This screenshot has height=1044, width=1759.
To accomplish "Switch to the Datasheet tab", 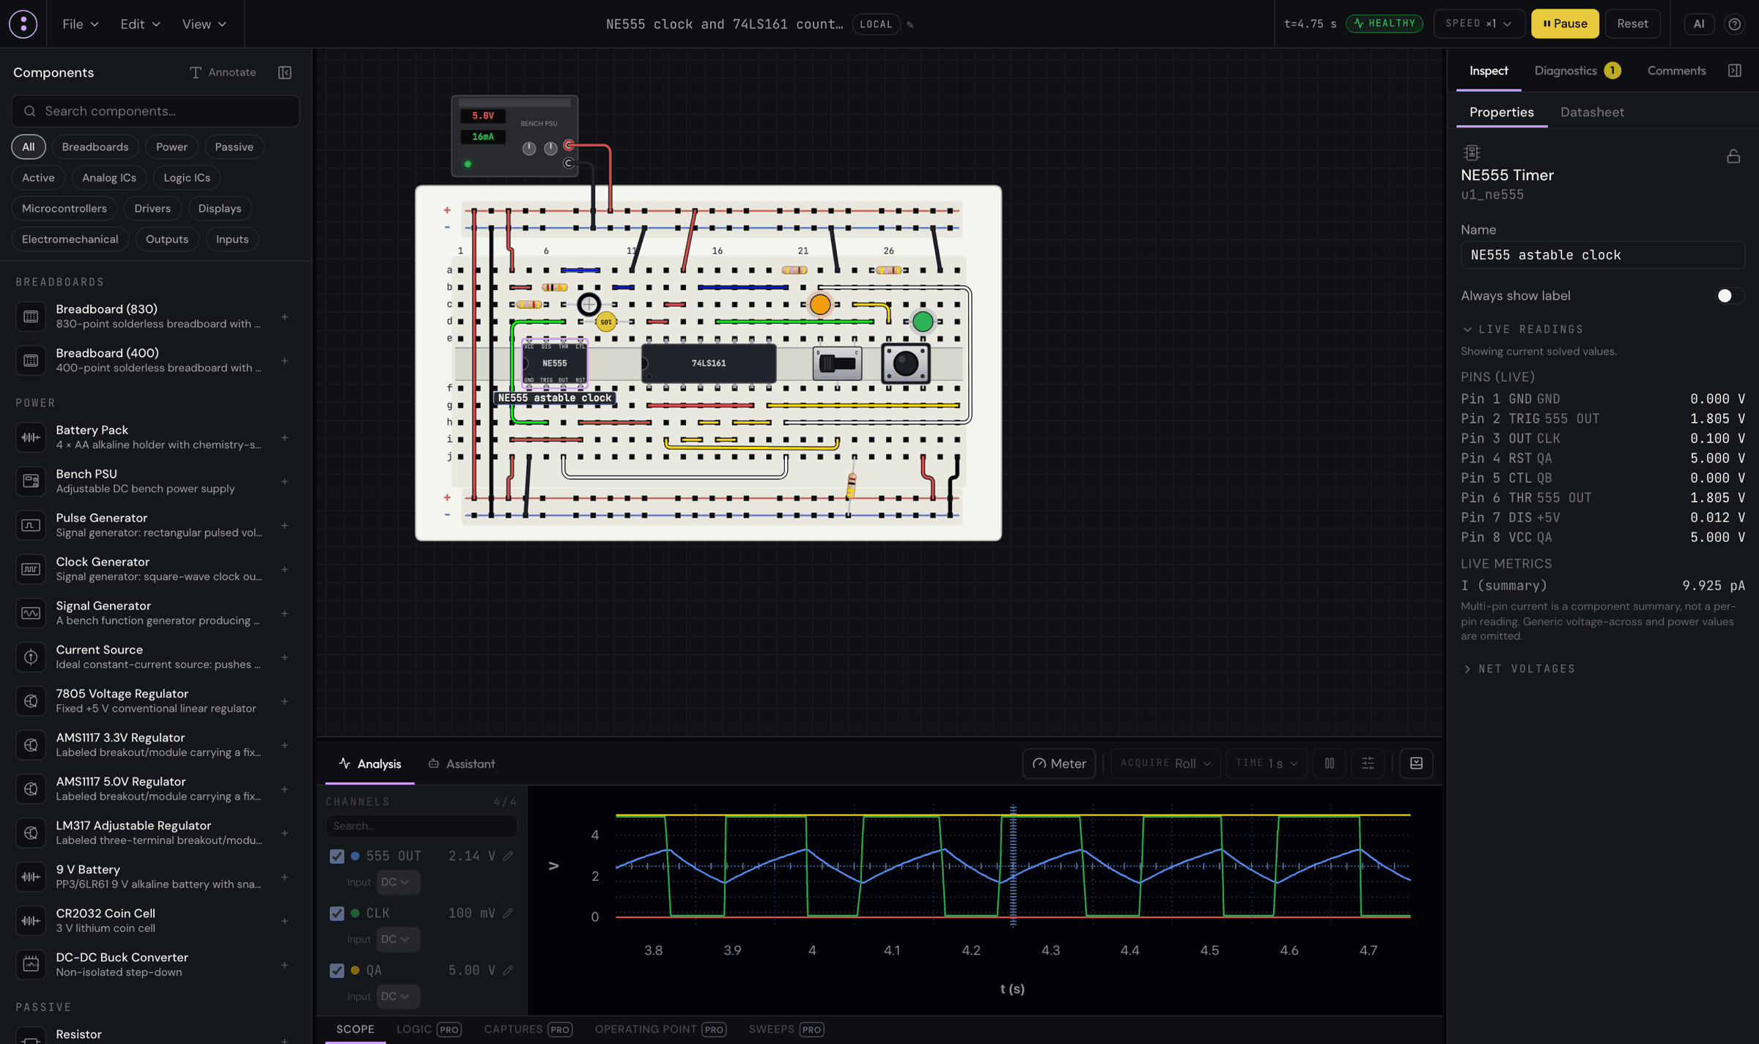I will click(1592, 112).
